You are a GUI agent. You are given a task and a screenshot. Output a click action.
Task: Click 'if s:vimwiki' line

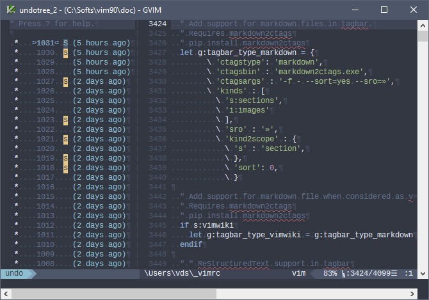click(x=207, y=225)
